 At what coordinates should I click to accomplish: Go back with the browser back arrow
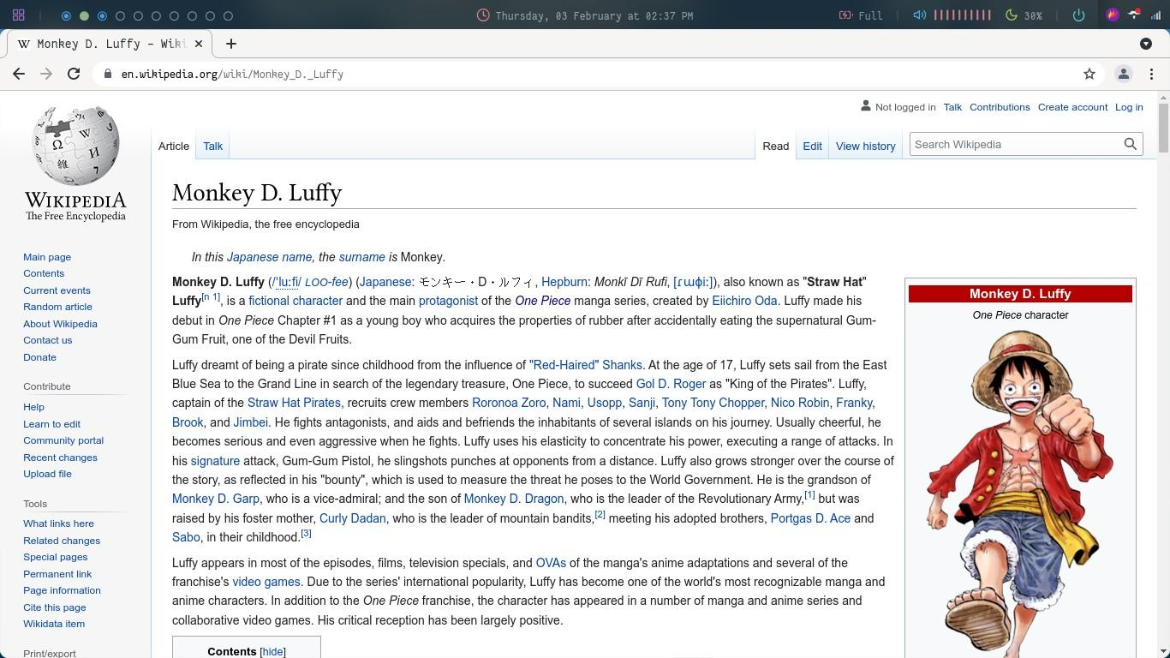(x=19, y=75)
